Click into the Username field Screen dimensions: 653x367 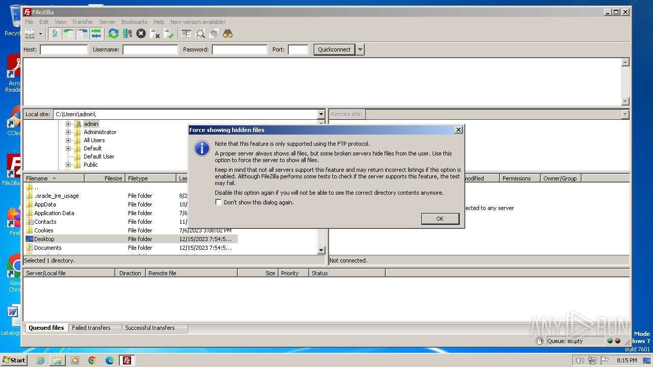150,49
